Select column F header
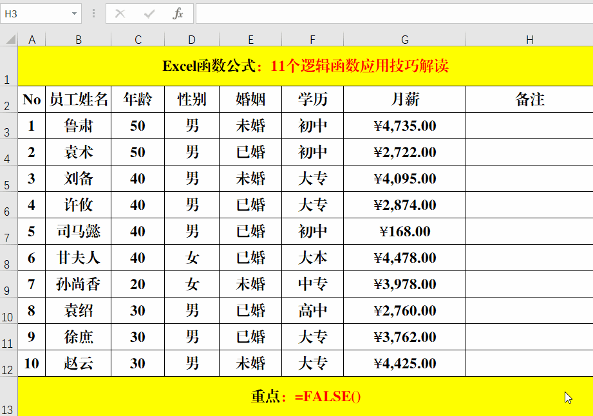593x416 pixels. 312,40
